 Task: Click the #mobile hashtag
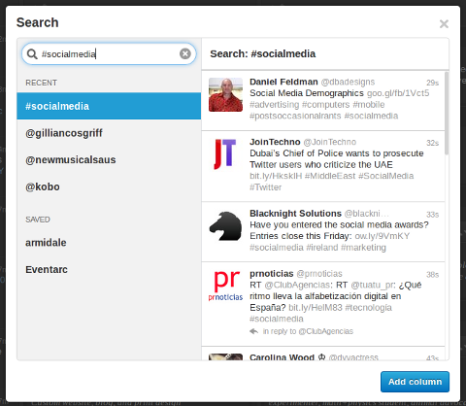coord(369,105)
